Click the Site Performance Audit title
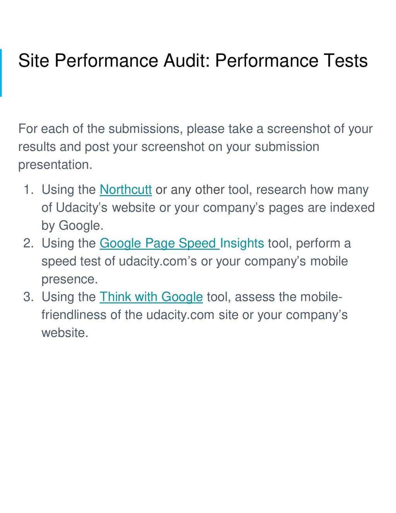Image resolution: width=396 pixels, height=513 pixels. [193, 61]
